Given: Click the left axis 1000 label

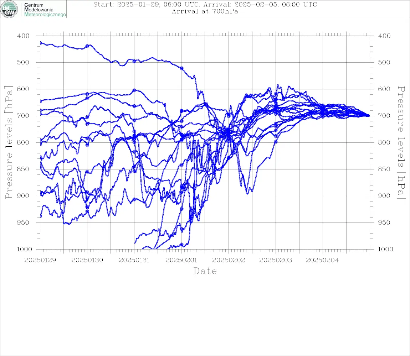Looking at the screenshot, I should pyautogui.click(x=24, y=249).
